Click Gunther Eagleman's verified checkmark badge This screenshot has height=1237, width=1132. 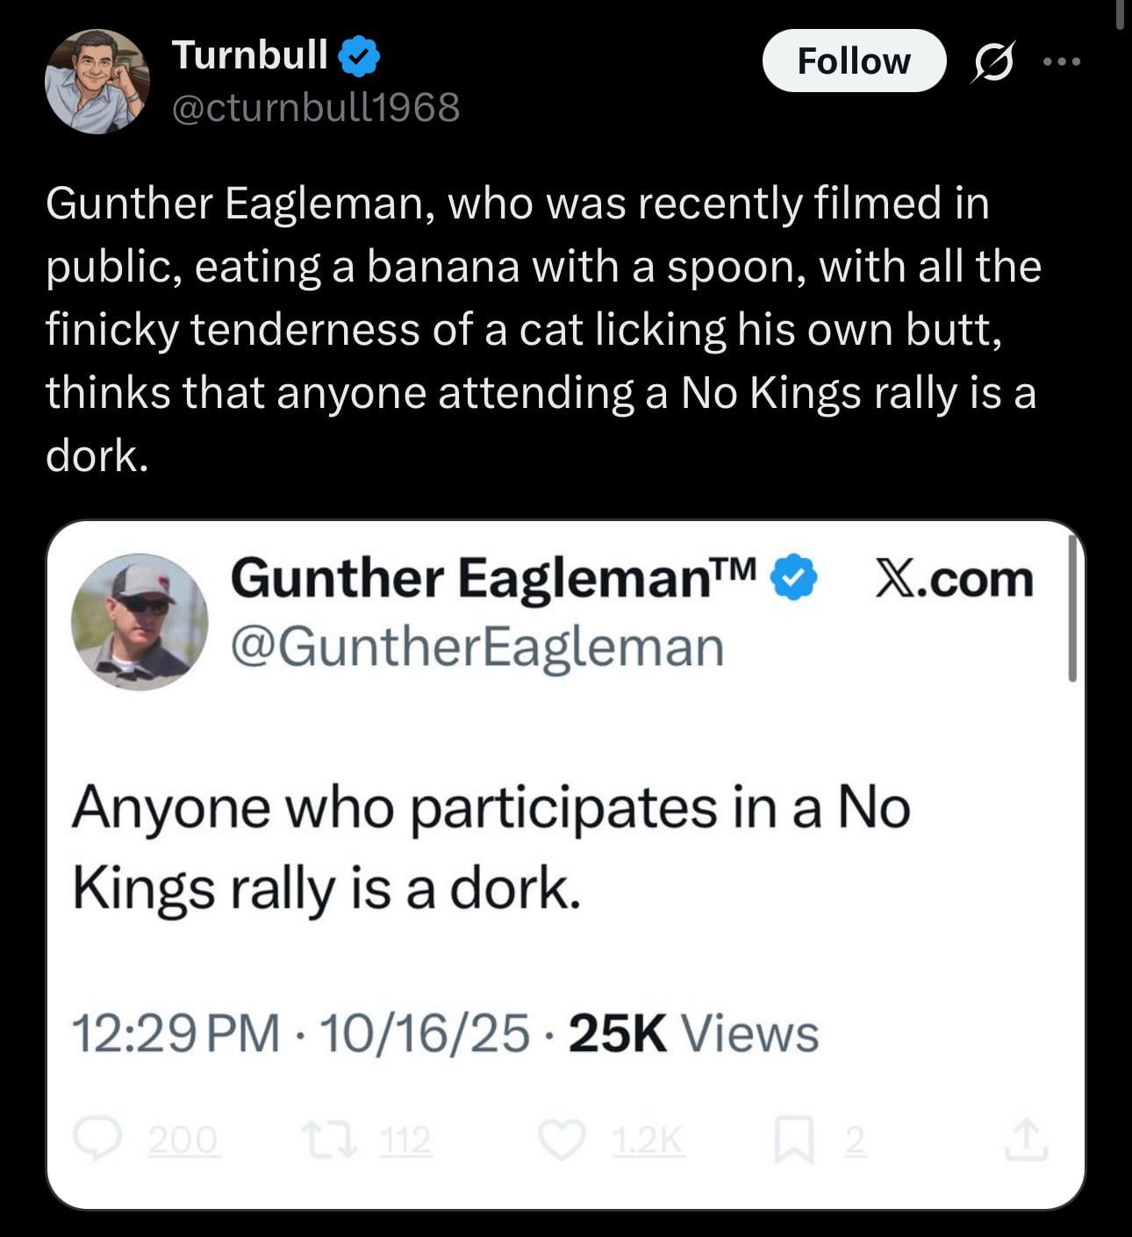[x=793, y=578]
